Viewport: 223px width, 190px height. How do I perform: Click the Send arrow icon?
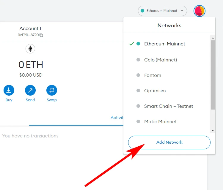[x=30, y=90]
